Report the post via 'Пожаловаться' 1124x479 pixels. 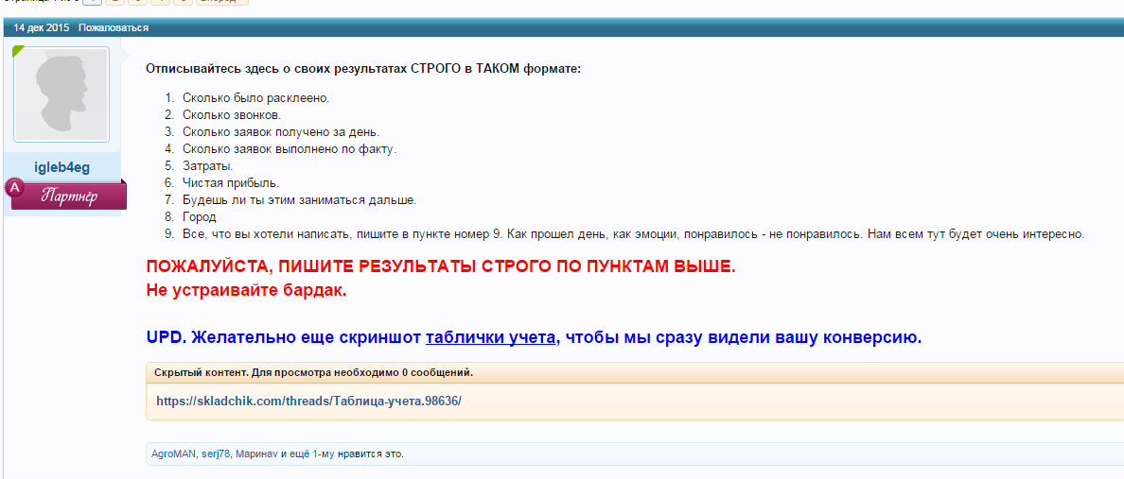click(114, 27)
